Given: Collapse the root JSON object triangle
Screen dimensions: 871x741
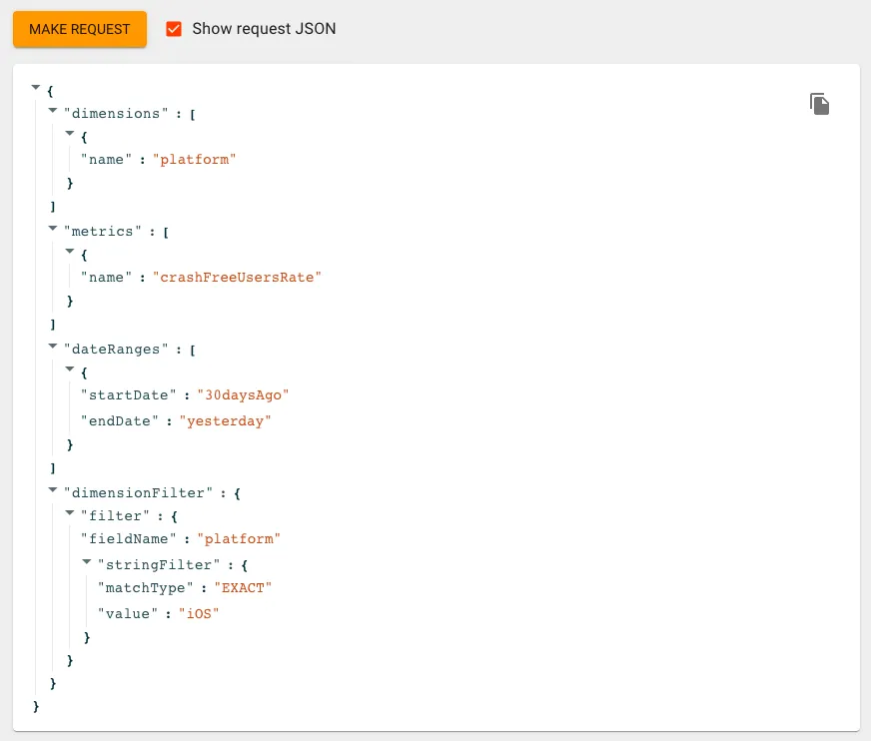Looking at the screenshot, I should click(37, 89).
